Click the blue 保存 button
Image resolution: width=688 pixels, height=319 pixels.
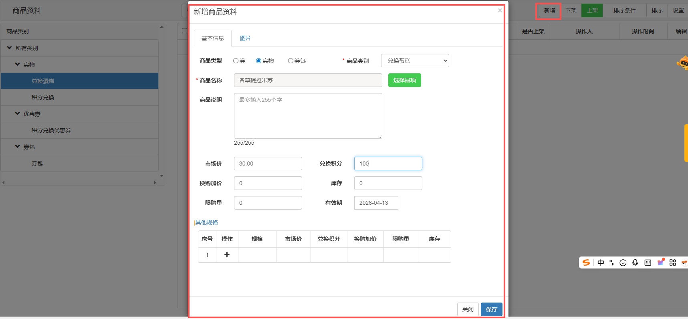(491, 309)
